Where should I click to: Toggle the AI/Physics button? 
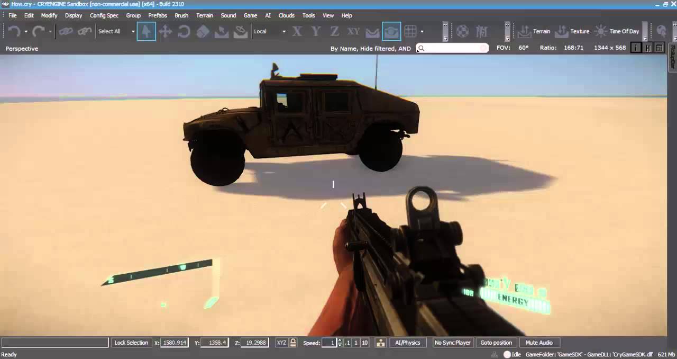[407, 343]
